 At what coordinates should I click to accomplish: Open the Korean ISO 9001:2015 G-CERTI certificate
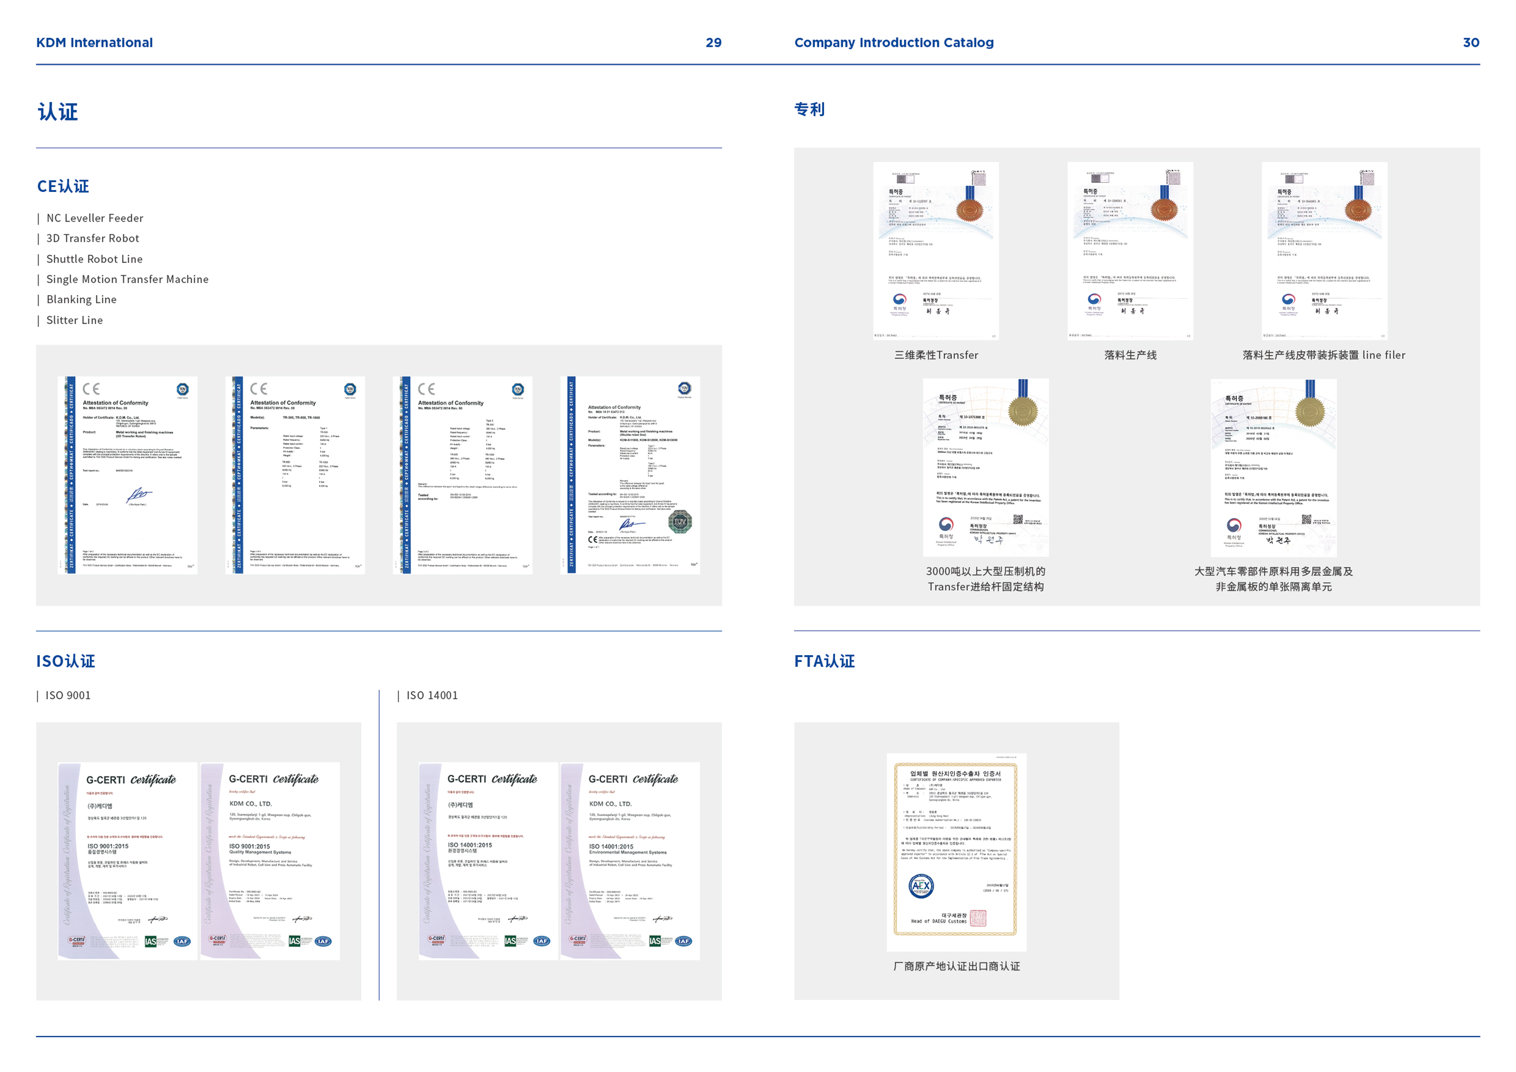[128, 860]
